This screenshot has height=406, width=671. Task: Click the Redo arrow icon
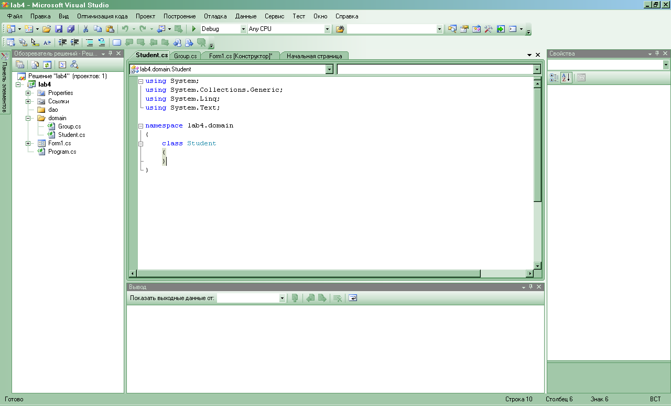[x=143, y=29]
